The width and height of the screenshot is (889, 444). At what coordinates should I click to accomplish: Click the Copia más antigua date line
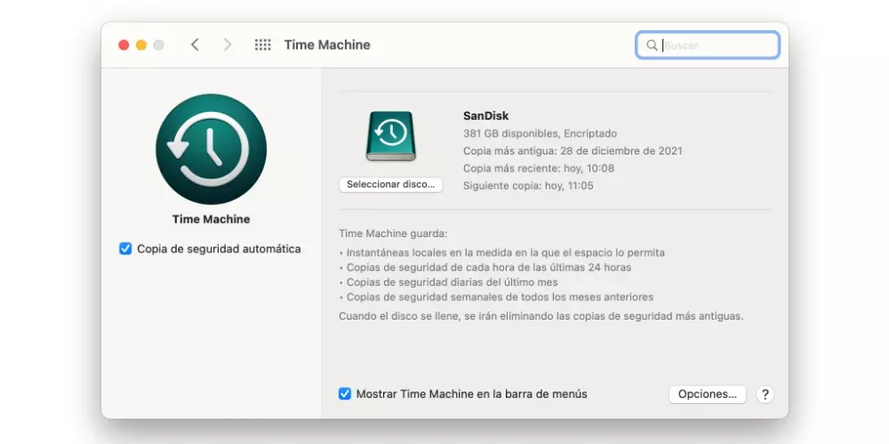click(573, 151)
